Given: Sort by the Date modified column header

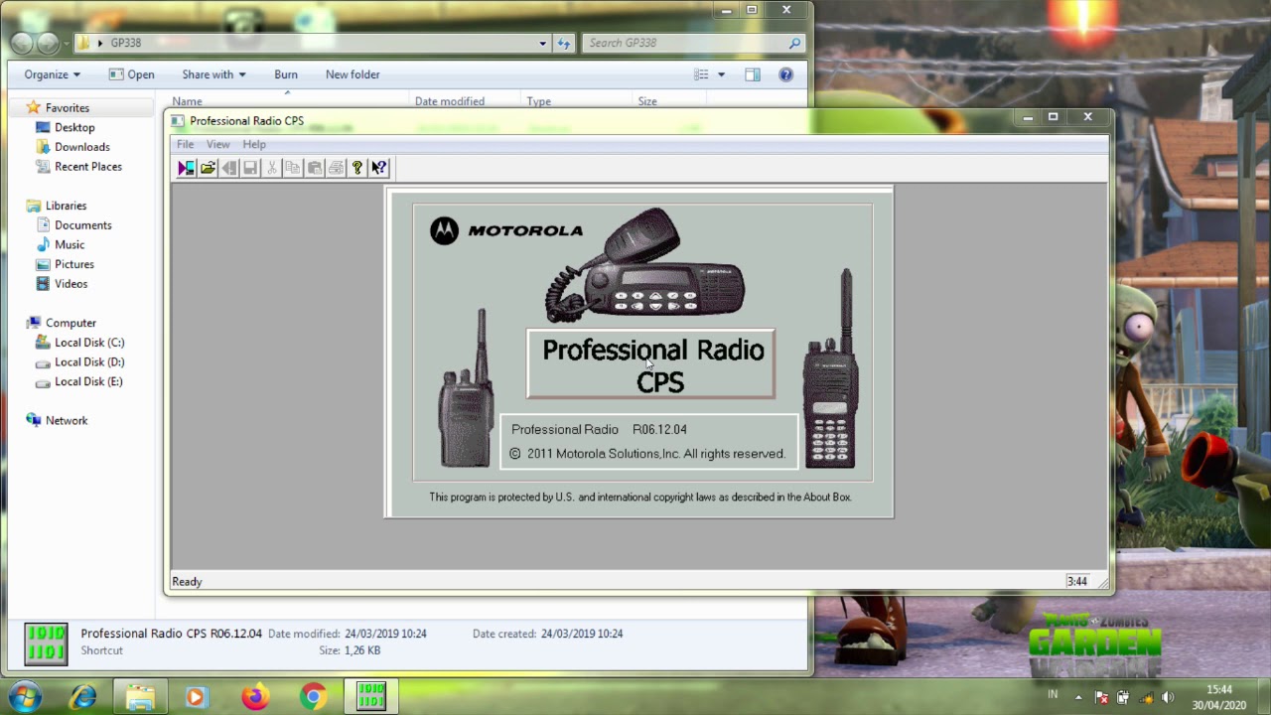Looking at the screenshot, I should pos(450,101).
